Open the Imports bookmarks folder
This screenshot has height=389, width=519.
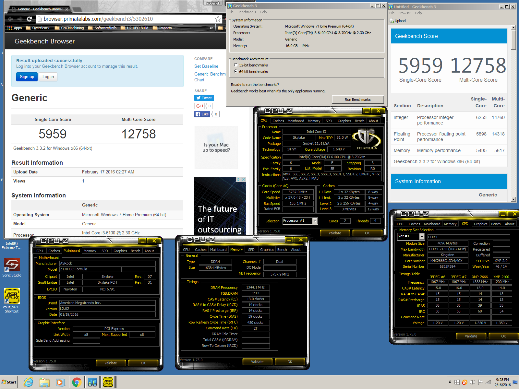tap(162, 28)
